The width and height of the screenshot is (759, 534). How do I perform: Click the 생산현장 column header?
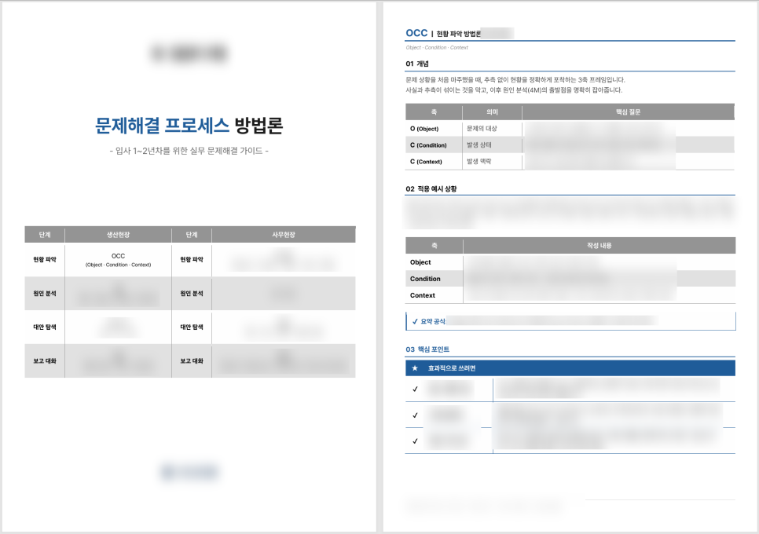[x=118, y=235]
